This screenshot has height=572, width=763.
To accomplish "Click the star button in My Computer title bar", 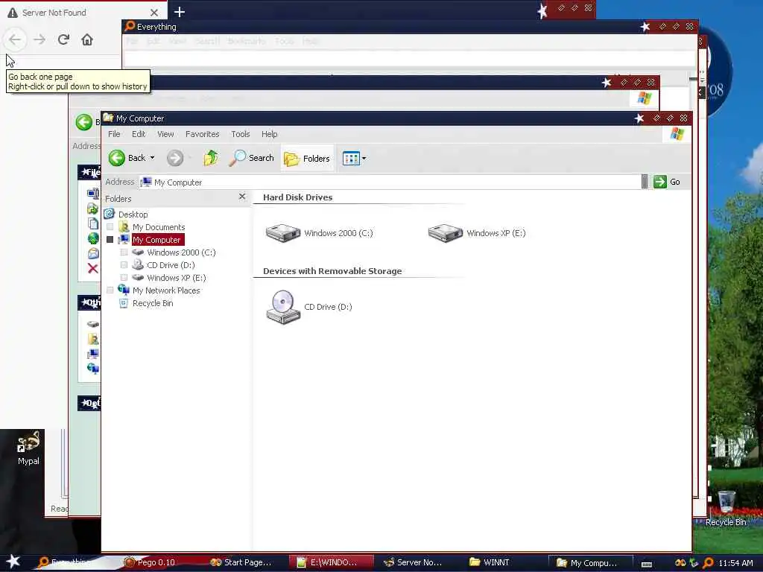I will [x=639, y=118].
